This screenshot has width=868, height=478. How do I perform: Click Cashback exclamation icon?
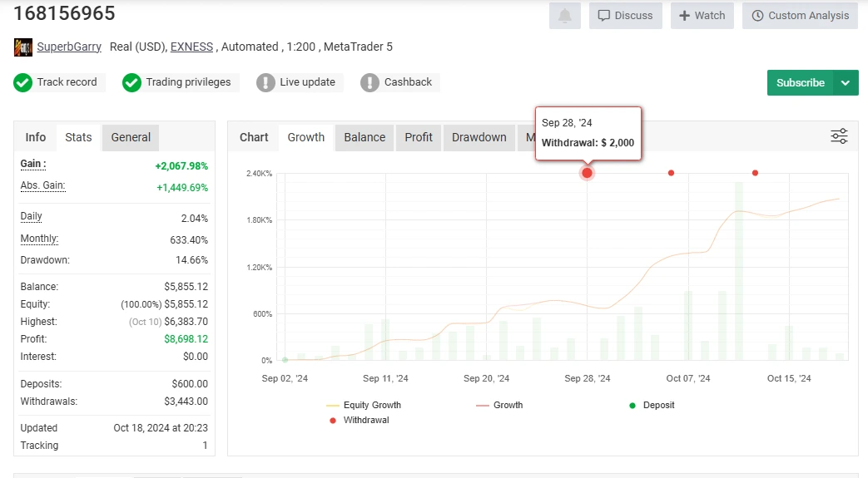pos(370,82)
